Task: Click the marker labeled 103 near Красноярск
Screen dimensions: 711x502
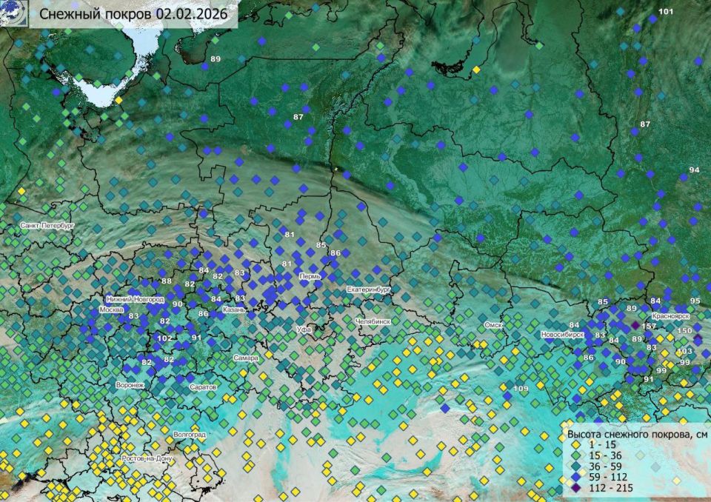Action: (x=684, y=351)
